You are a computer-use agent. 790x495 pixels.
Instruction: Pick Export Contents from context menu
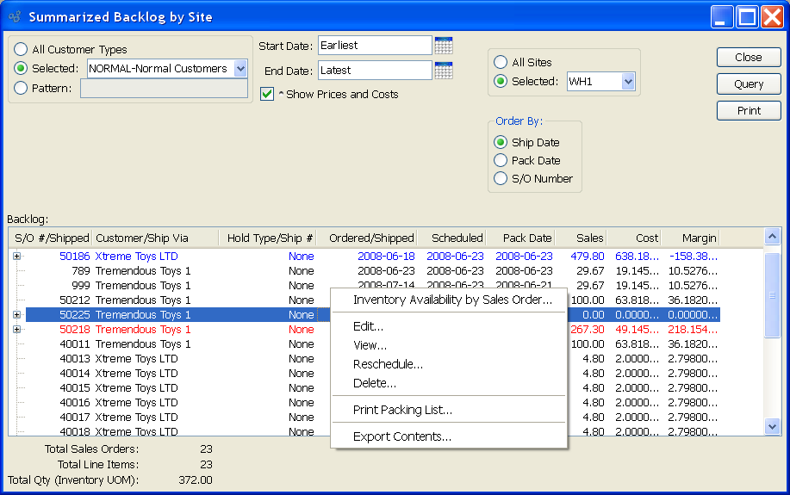pyautogui.click(x=401, y=436)
